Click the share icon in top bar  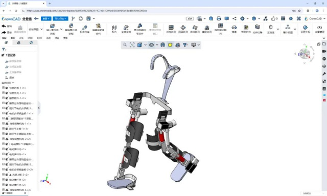(235, 19)
